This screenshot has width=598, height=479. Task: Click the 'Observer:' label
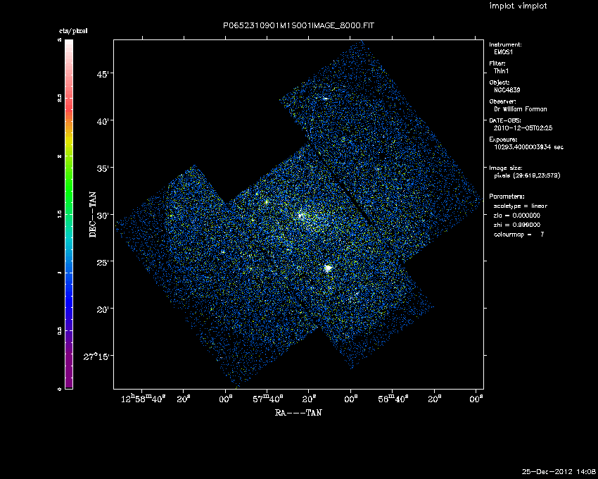(502, 101)
